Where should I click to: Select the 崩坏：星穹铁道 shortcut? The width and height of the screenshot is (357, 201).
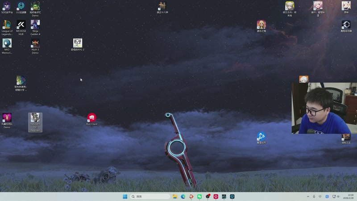click(x=318, y=9)
